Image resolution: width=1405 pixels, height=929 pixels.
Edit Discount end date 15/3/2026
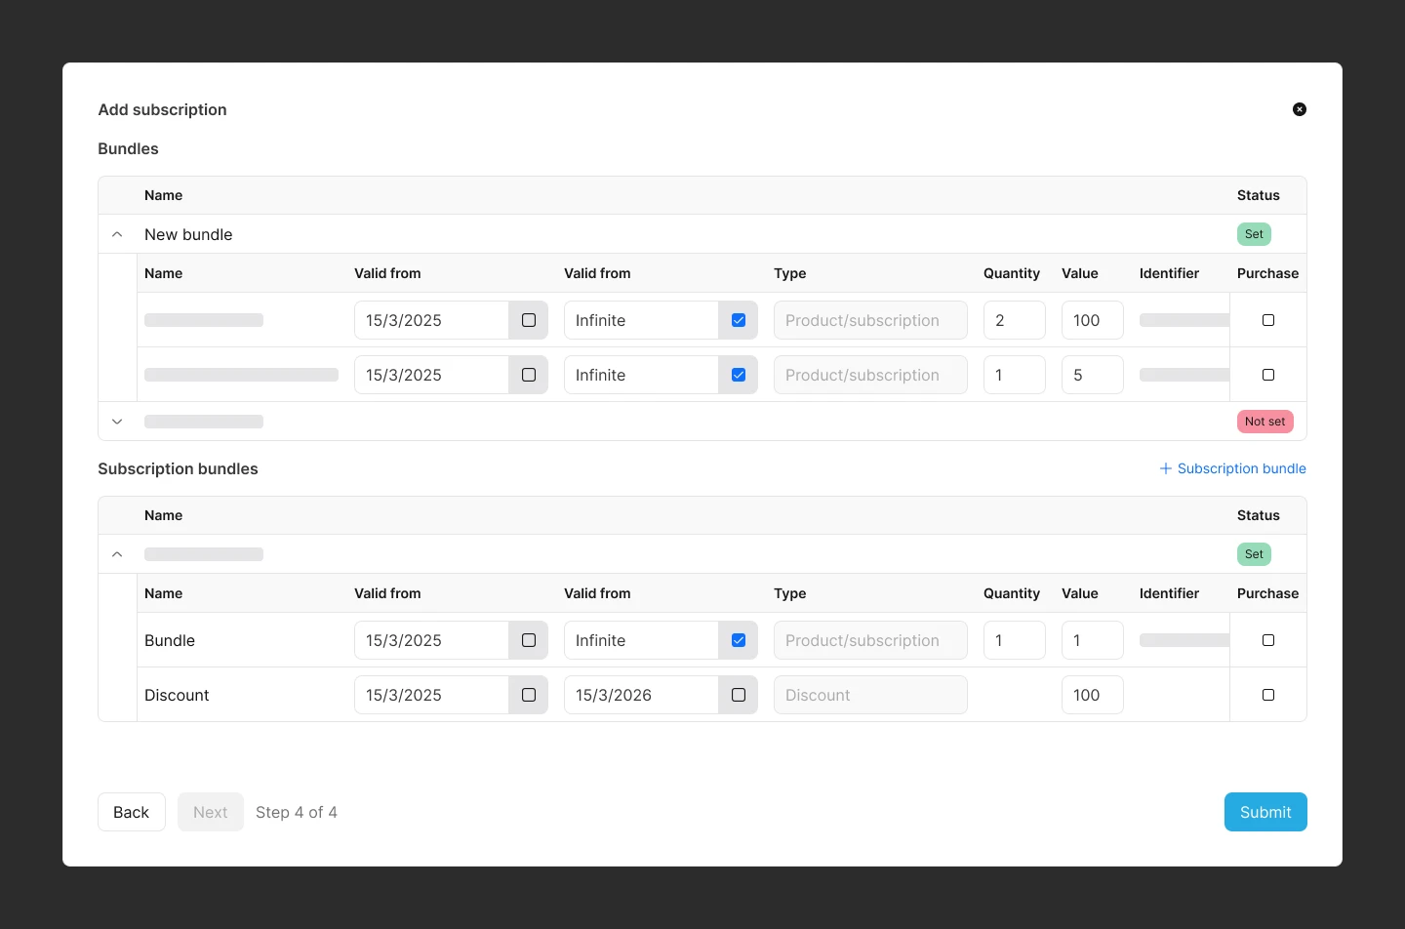640,695
